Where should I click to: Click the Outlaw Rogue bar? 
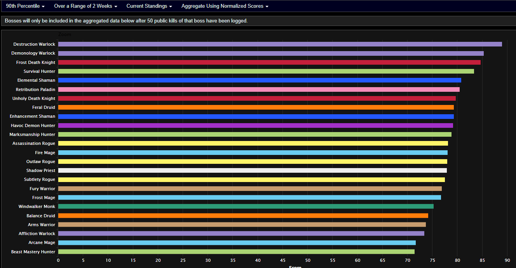pyautogui.click(x=253, y=161)
